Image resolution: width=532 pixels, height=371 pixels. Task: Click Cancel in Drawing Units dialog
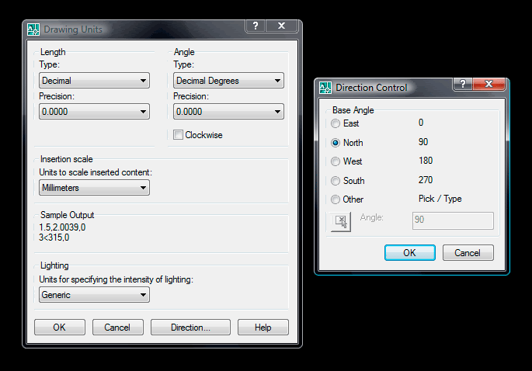coord(118,328)
